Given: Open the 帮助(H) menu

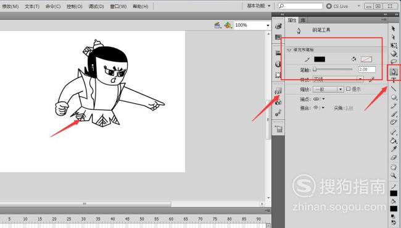Looking at the screenshot, I should 141,6.
